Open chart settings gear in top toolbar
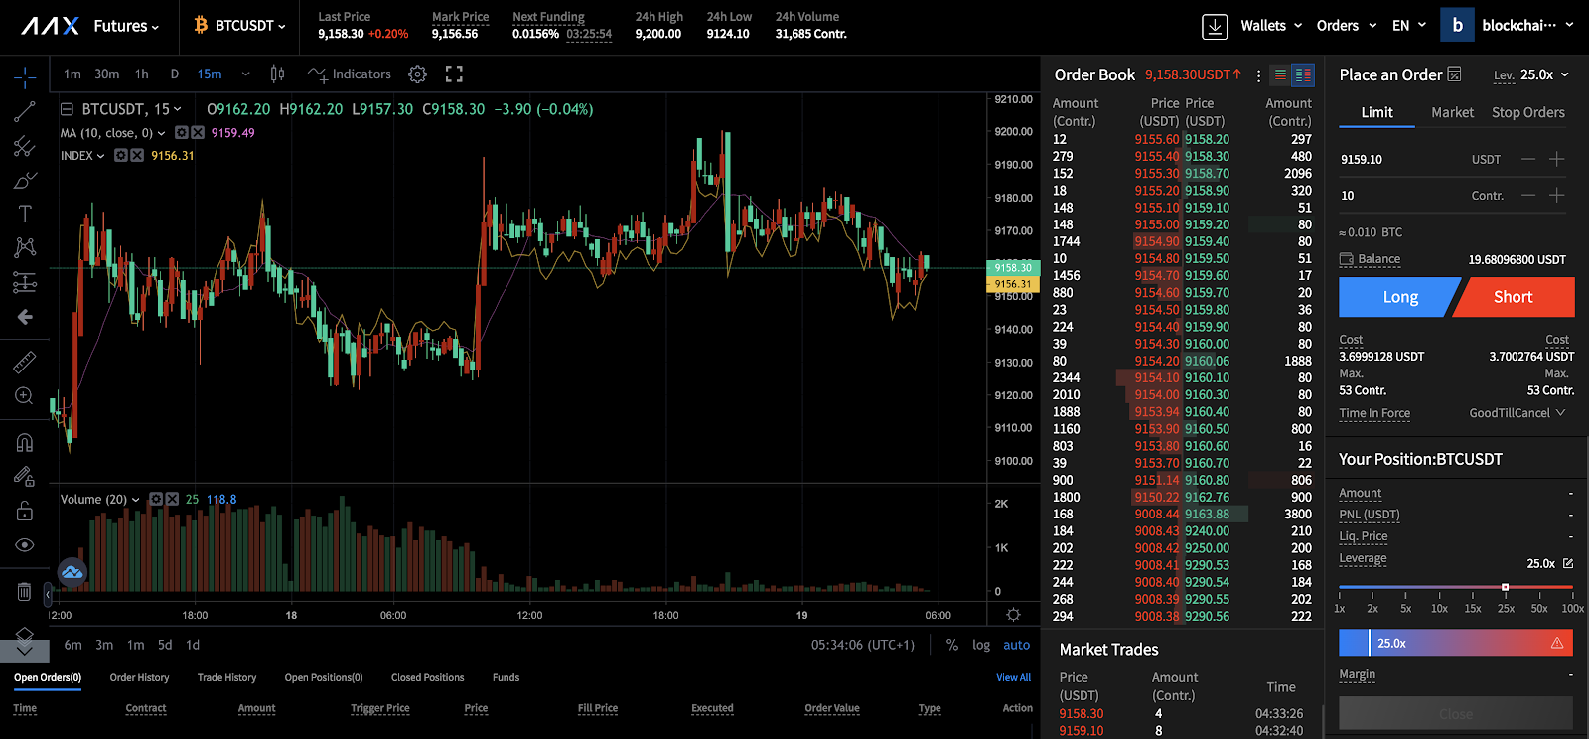Viewport: 1589px width, 739px height. coord(417,74)
